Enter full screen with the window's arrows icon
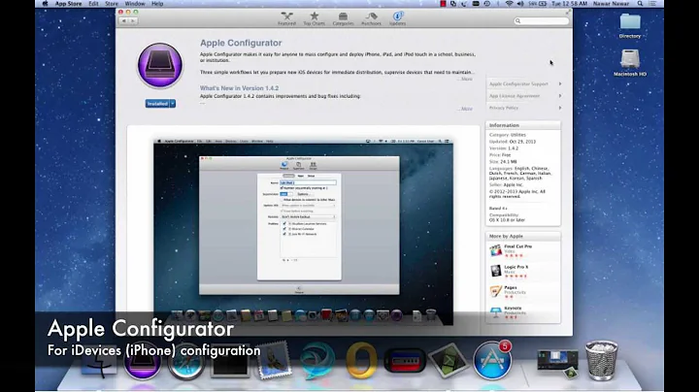Image resolution: width=699 pixels, height=392 pixels. 568,12
